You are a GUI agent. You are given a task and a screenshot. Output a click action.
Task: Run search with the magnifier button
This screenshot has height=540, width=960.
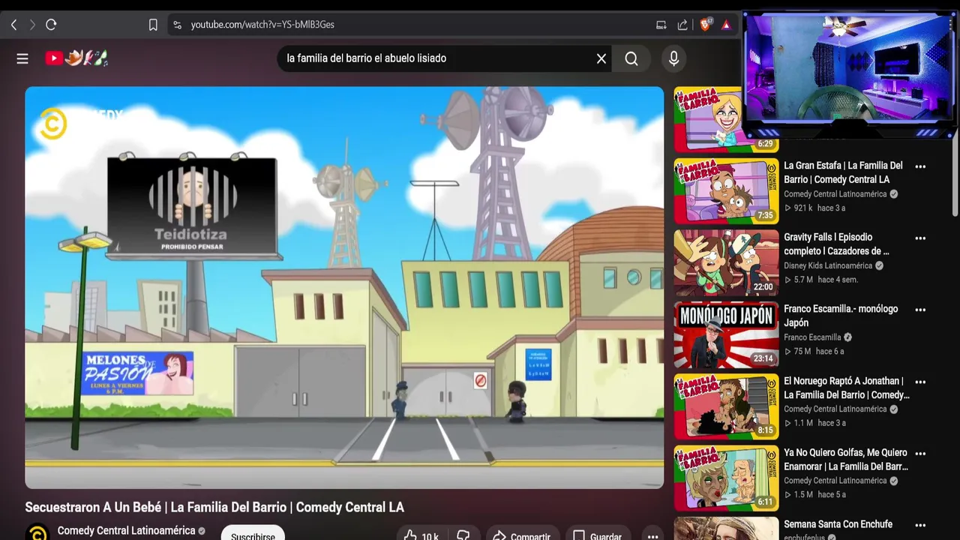pyautogui.click(x=631, y=58)
